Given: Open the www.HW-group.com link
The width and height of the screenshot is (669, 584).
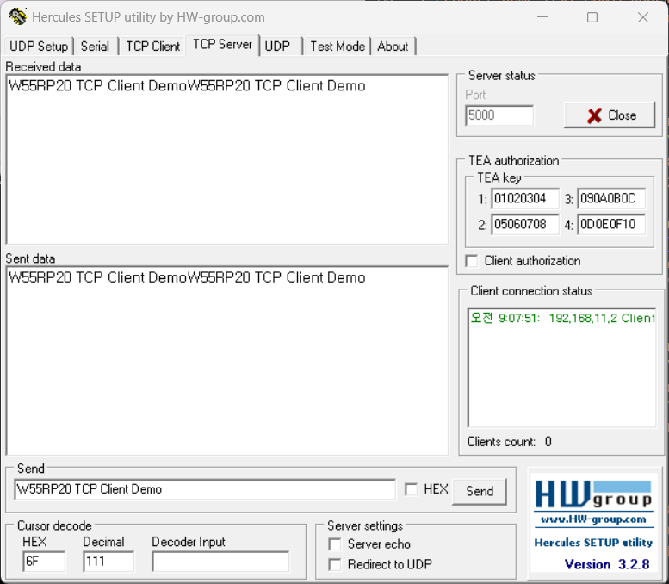Looking at the screenshot, I should click(592, 519).
